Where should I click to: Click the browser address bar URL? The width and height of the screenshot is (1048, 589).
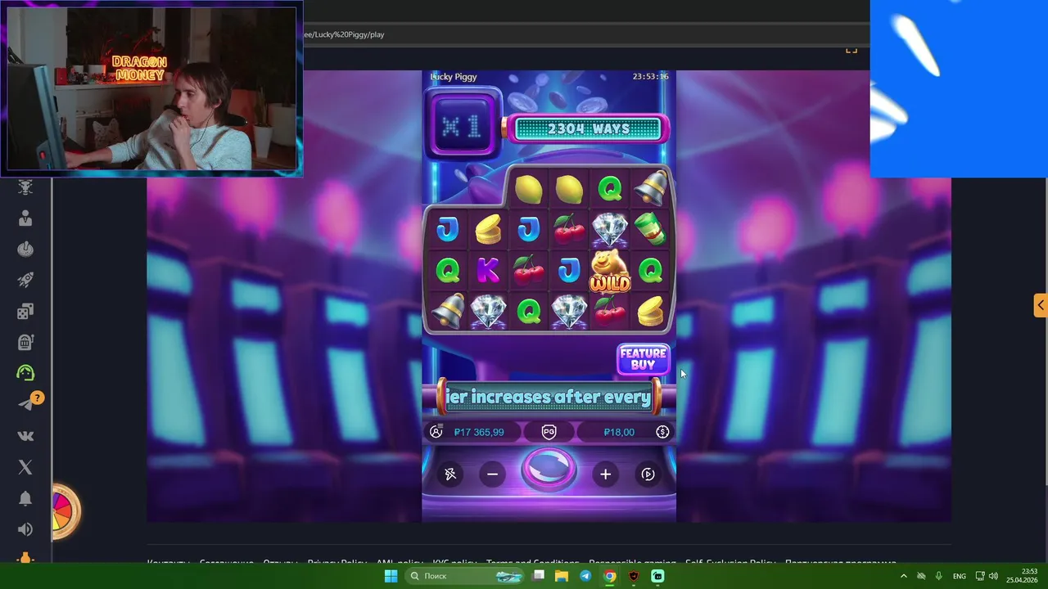(x=344, y=34)
